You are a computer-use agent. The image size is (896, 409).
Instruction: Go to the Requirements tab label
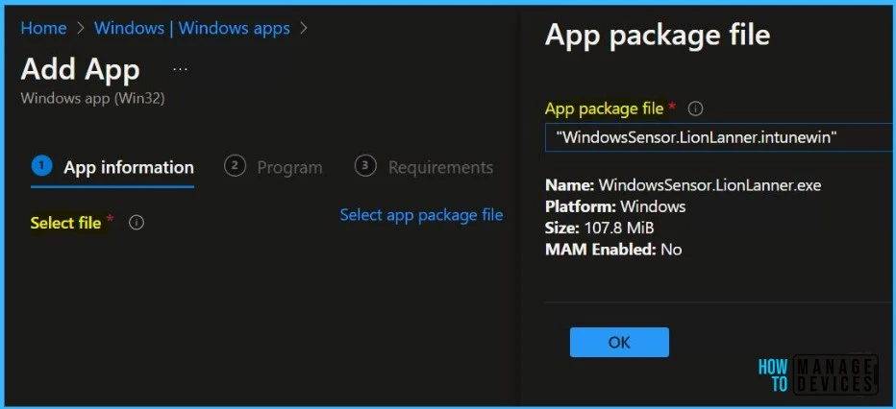[x=440, y=167]
